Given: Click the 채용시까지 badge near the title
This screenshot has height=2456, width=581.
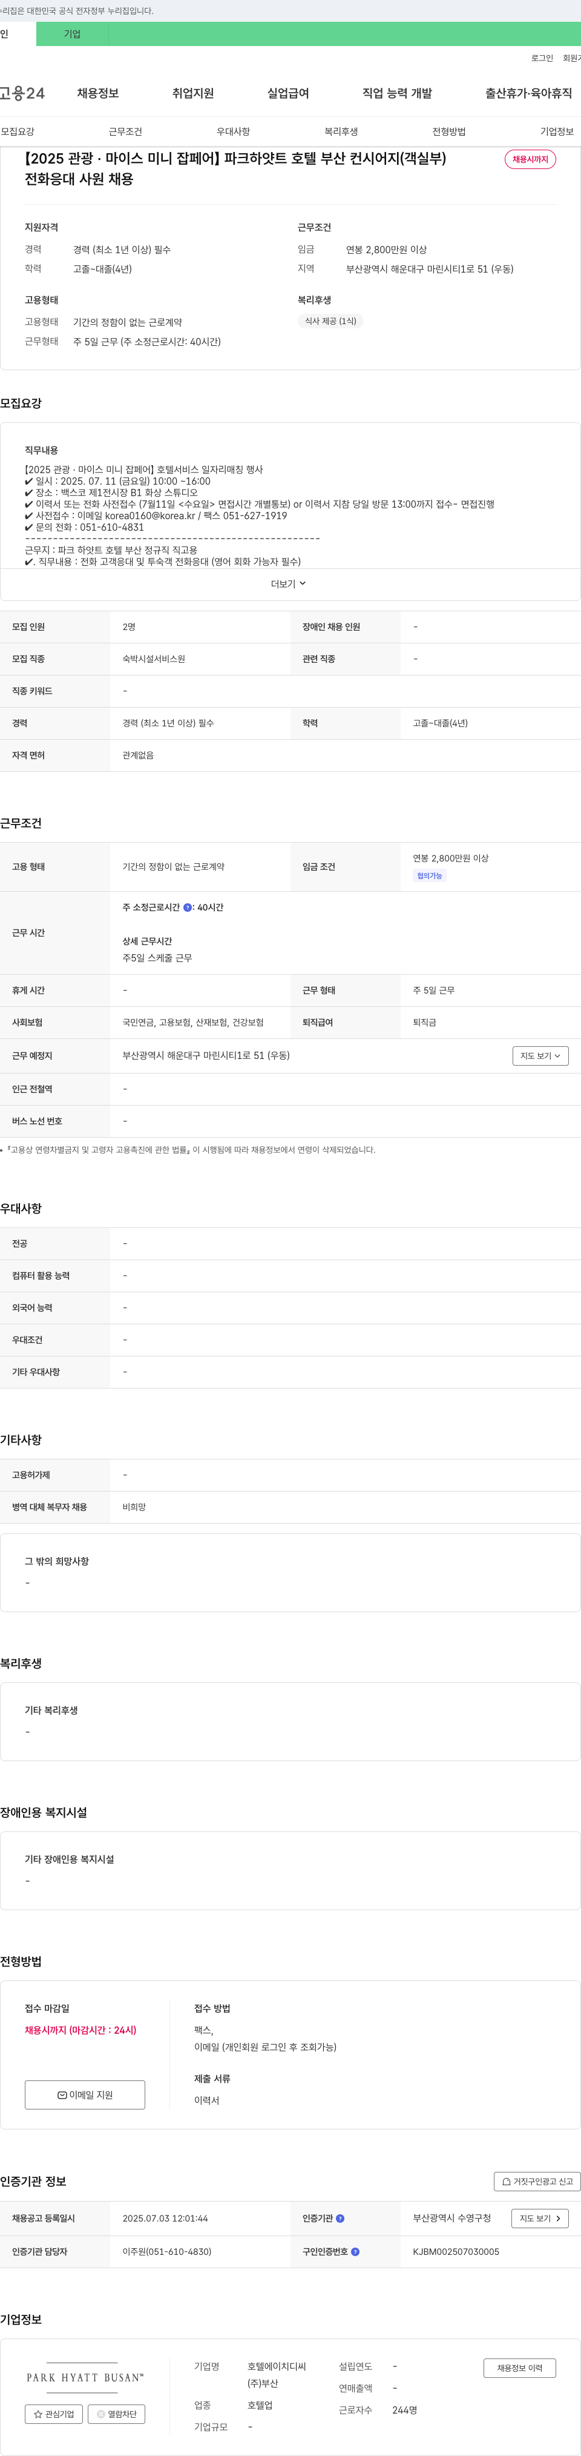Looking at the screenshot, I should tap(531, 159).
